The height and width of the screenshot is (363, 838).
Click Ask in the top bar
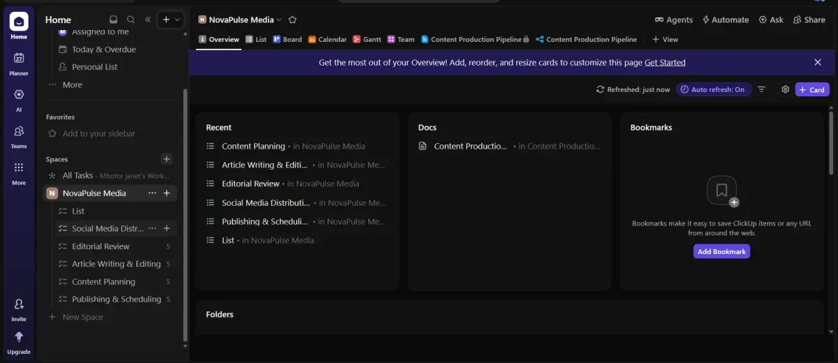point(771,20)
